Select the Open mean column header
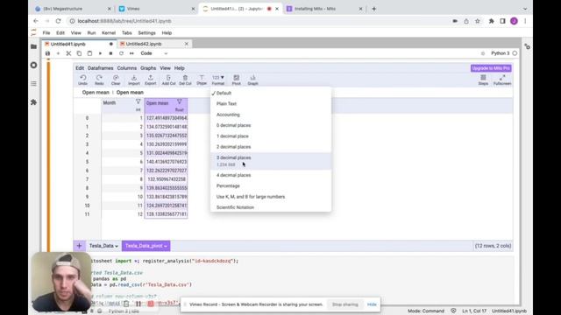The width and height of the screenshot is (561, 315). pos(166,106)
